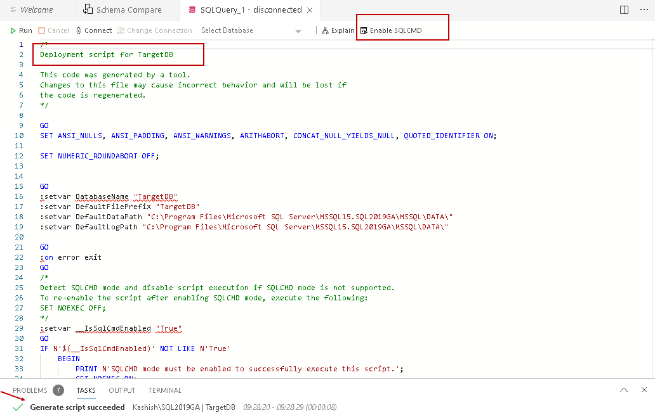Split the editor to the right

624,10
